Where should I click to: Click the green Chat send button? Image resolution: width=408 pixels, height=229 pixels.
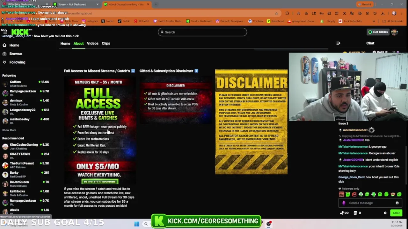(x=396, y=213)
